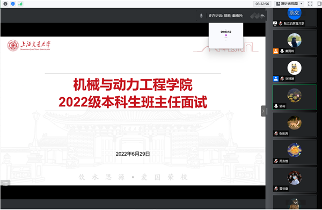
Task: Click the 00:03:50 timer widget
Action: click(226, 35)
